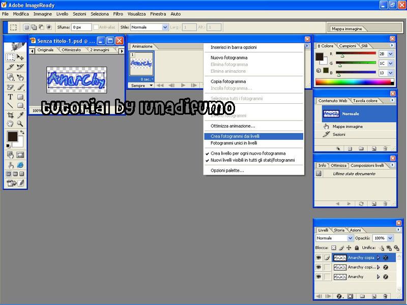The height and width of the screenshot is (305, 407).
Task: Delete item in Contenuto Web panel
Action: pyautogui.click(x=385, y=148)
